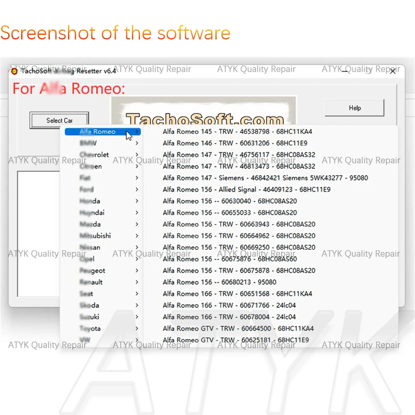Screen dimensions: 415x415
Task: Select Peugeot in the brand menu
Action: point(103,271)
